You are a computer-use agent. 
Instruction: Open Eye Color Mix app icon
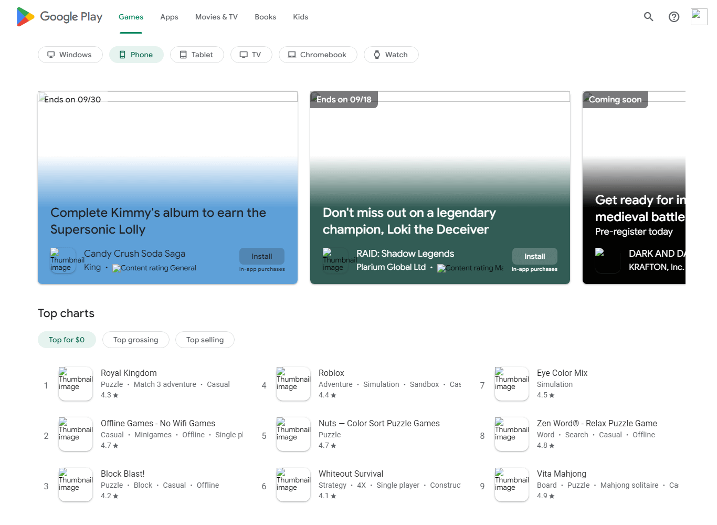tap(512, 384)
